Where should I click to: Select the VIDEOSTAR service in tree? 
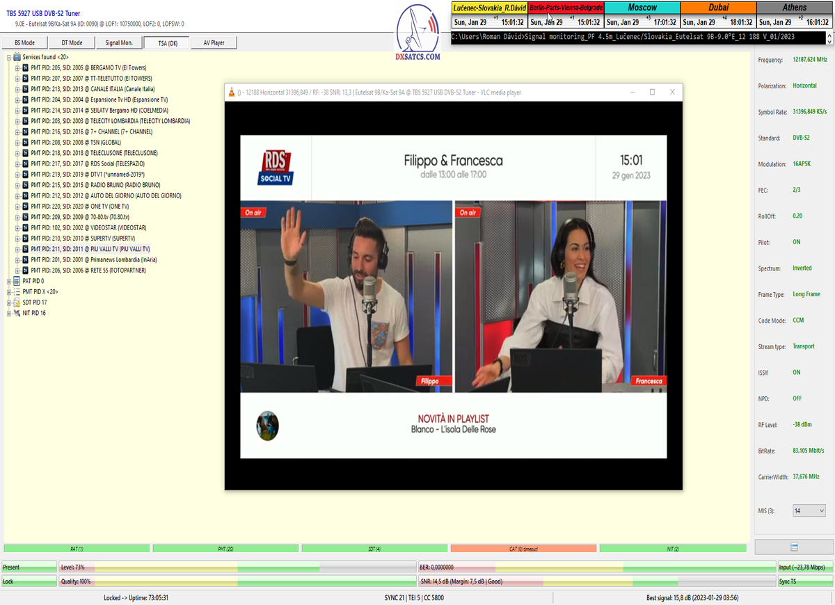[88, 227]
